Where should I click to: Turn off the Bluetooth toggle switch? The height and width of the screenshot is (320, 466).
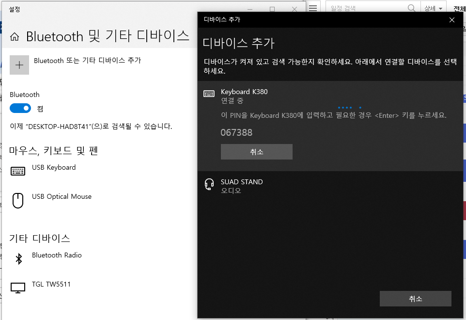point(20,108)
